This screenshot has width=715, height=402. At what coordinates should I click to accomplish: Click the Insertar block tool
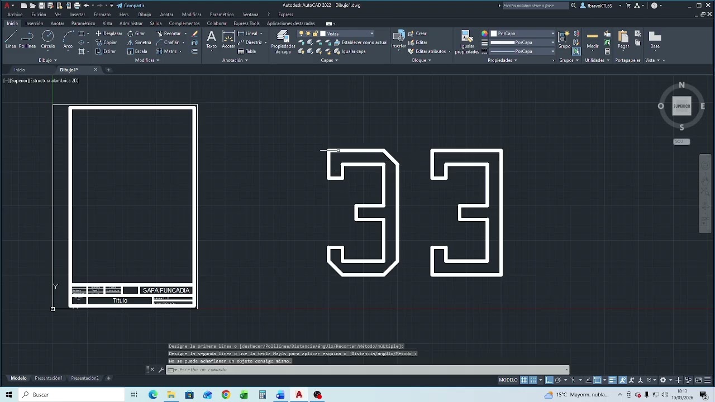(x=399, y=40)
